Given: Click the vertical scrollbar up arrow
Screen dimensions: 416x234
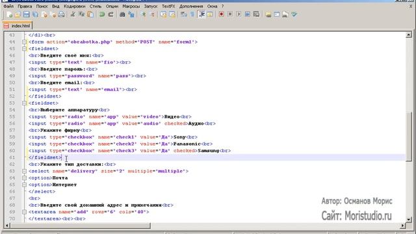Looking at the screenshot, I should tap(409, 34).
